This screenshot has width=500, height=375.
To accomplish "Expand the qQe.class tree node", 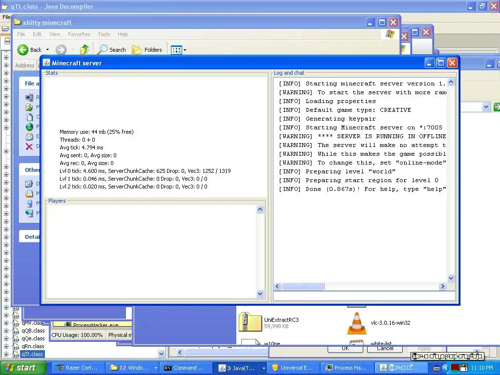I will click(x=6, y=339).
